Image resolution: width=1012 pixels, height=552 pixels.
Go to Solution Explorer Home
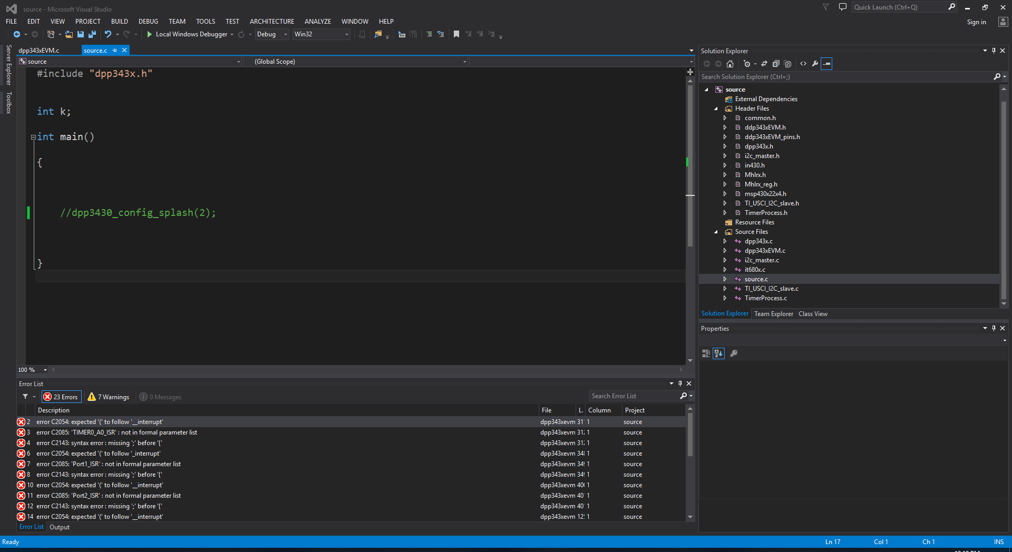730,64
